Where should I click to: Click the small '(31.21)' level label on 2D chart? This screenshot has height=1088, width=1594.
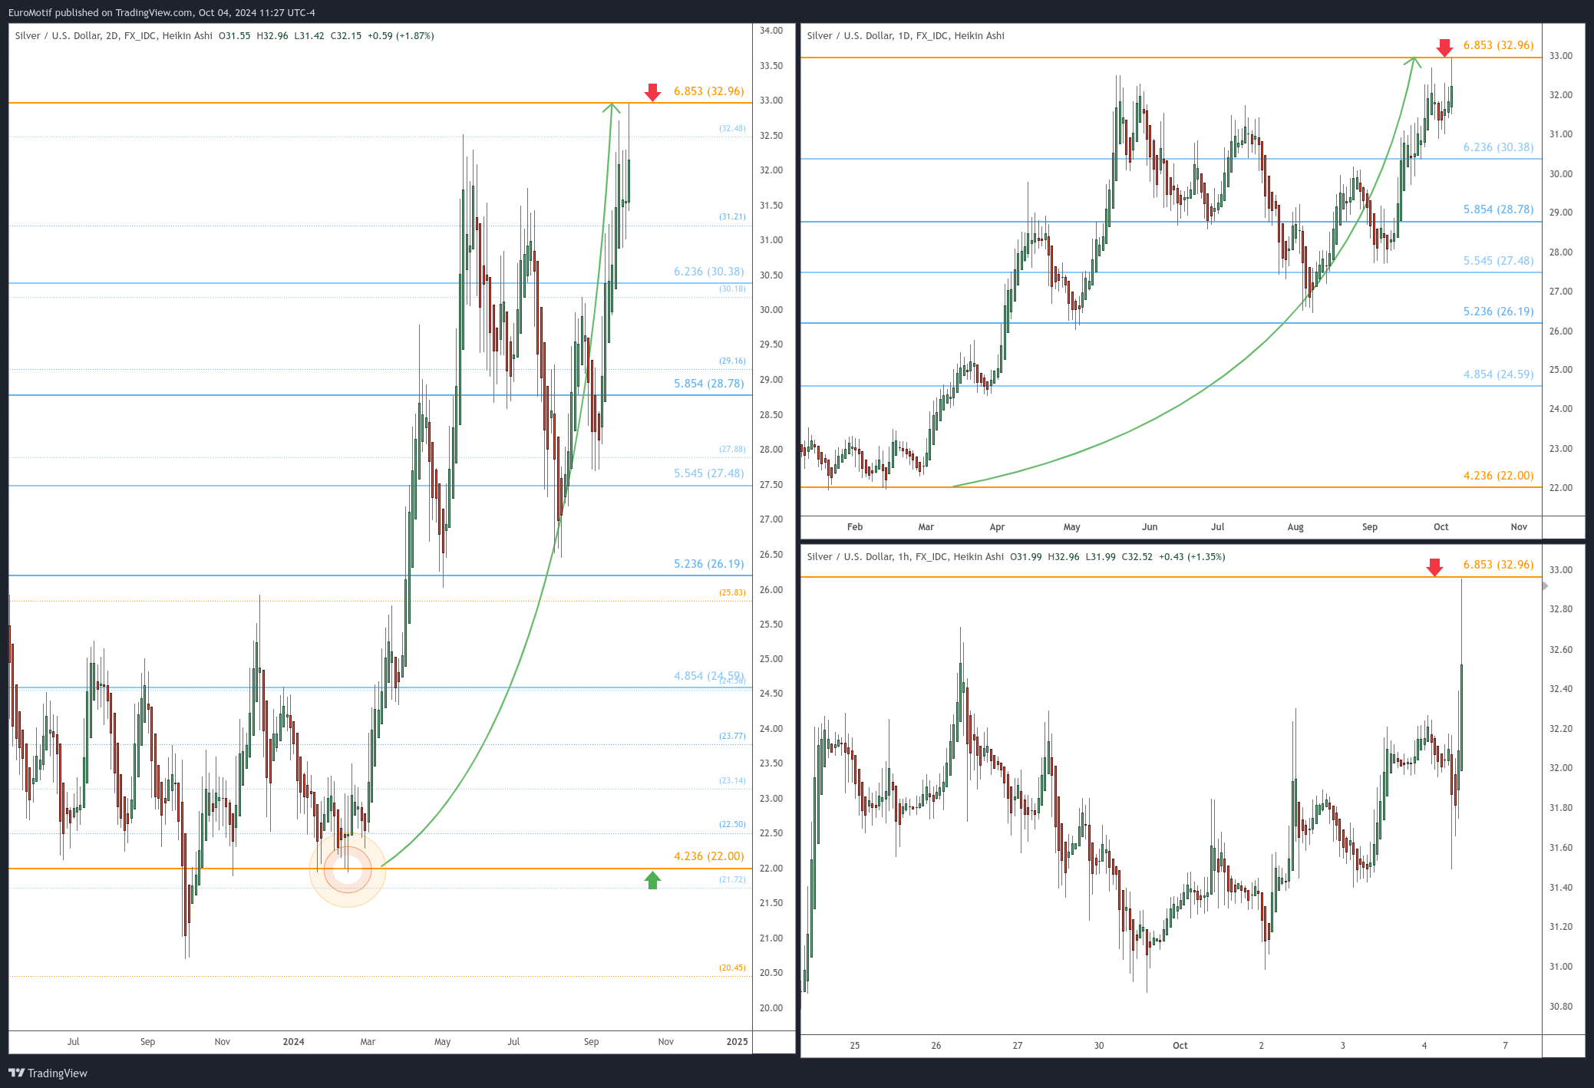click(x=732, y=217)
